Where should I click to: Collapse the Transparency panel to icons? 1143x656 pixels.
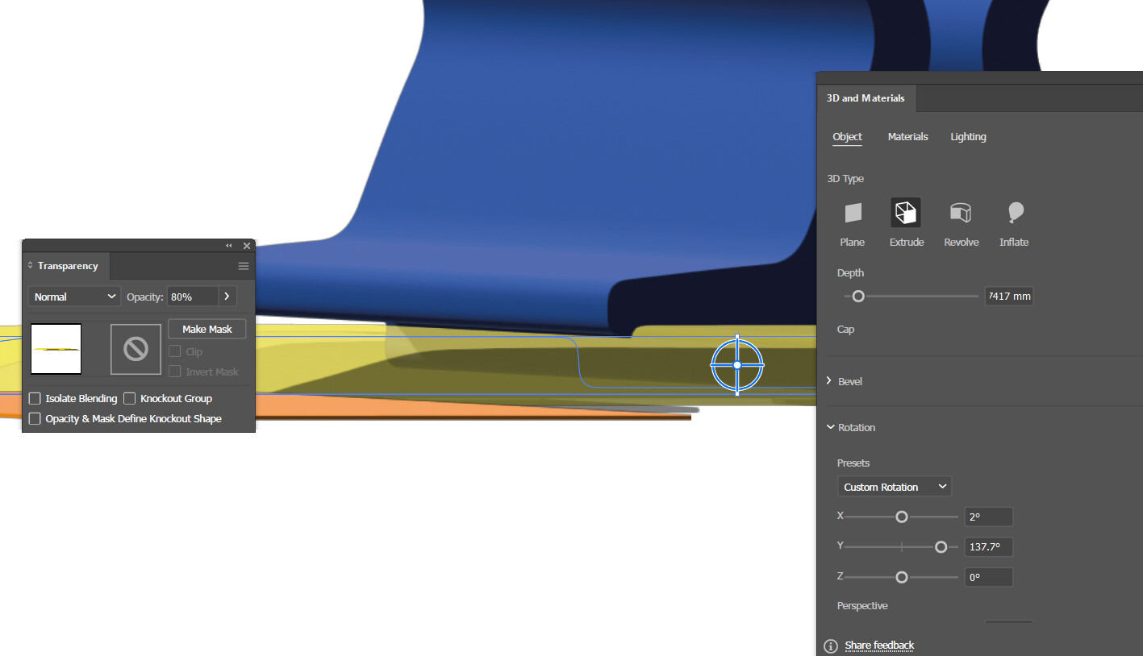[228, 245]
